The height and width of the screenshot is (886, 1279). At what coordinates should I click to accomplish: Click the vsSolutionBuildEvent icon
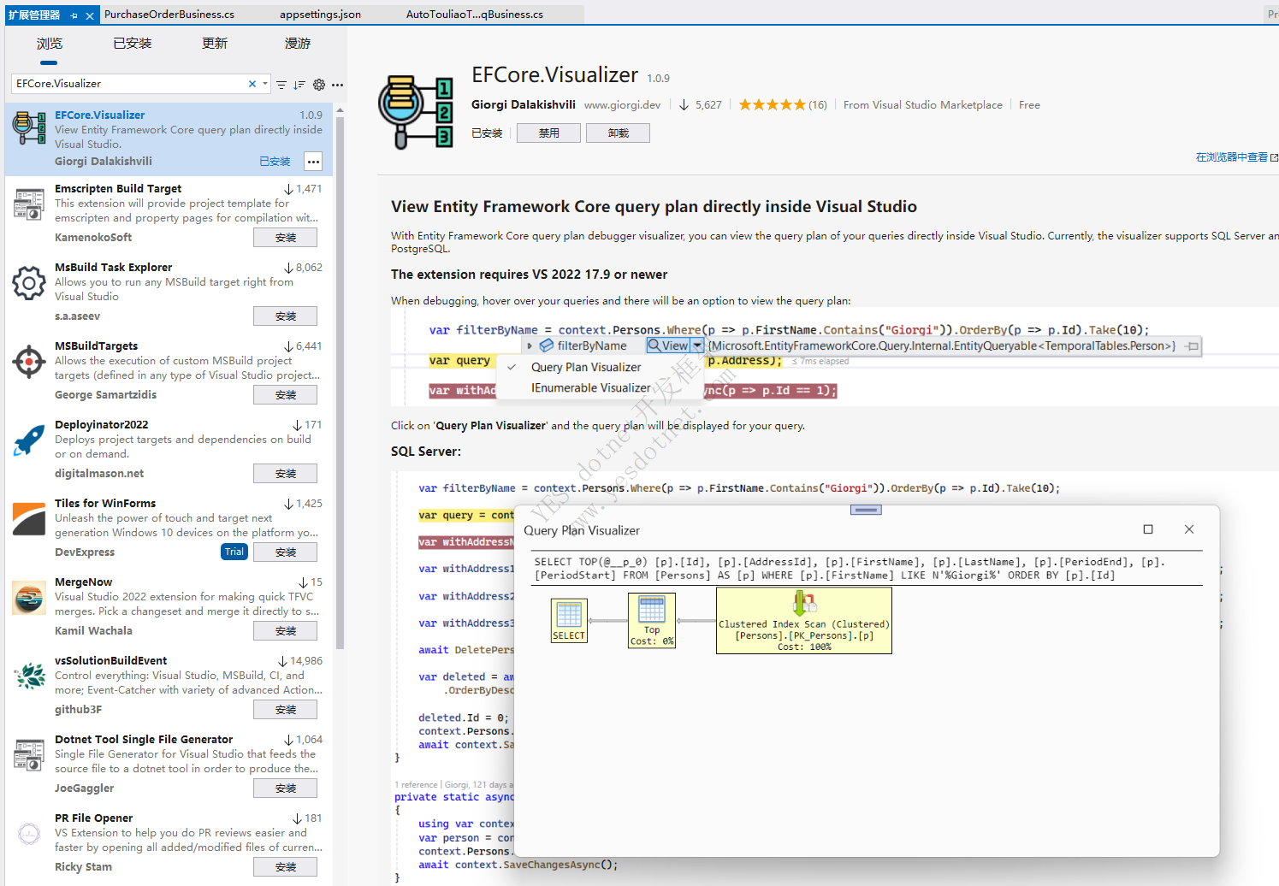pos(29,676)
